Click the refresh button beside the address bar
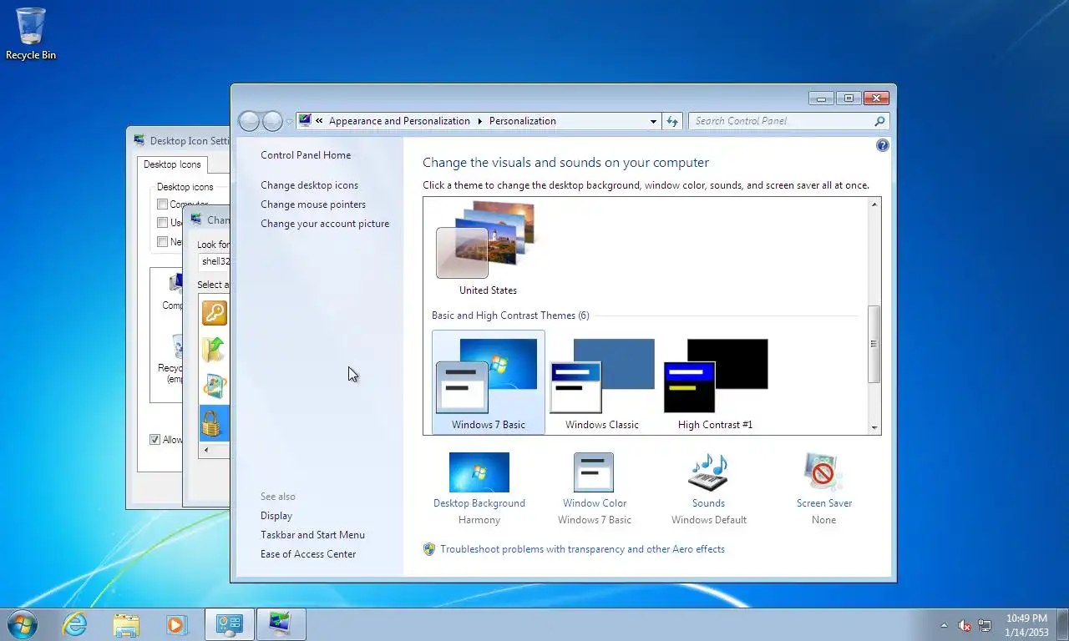This screenshot has height=641, width=1069. [x=672, y=121]
